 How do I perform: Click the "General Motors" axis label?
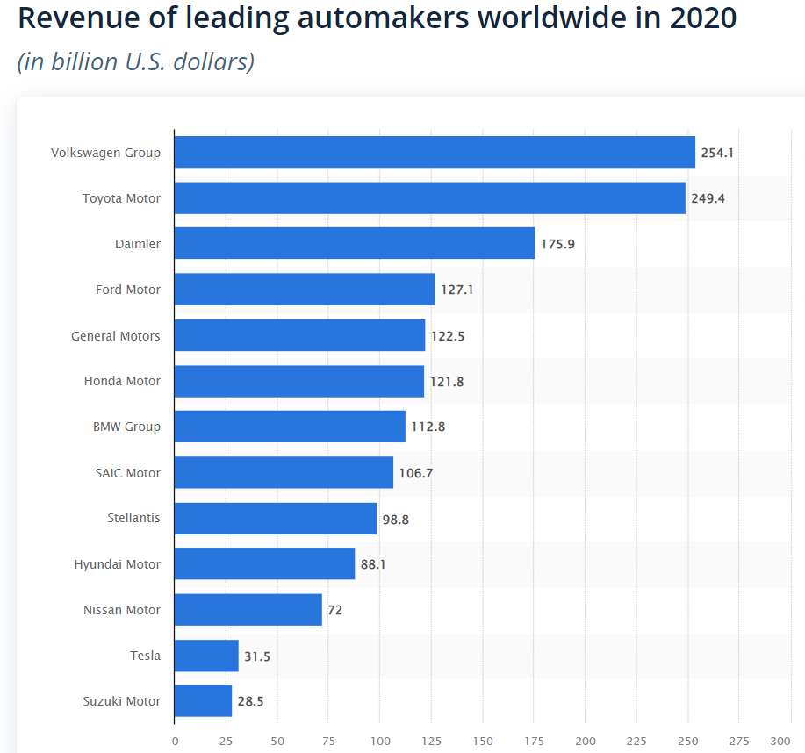[x=116, y=336]
